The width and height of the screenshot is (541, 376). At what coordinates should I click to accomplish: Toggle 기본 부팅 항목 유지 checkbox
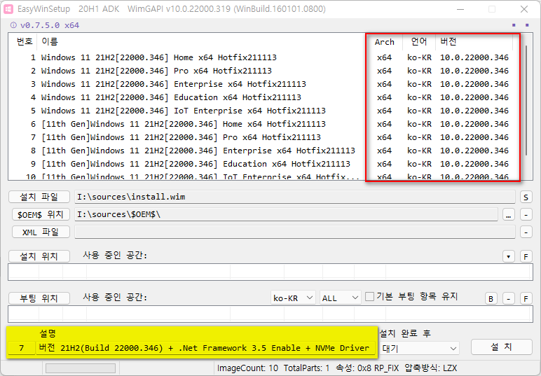coord(369,296)
